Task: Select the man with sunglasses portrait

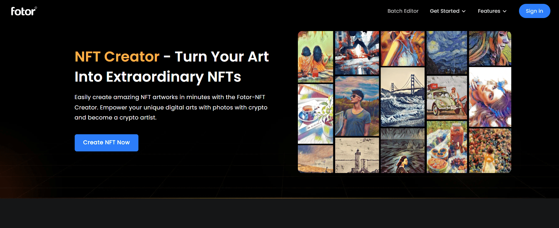Action: coord(357,106)
